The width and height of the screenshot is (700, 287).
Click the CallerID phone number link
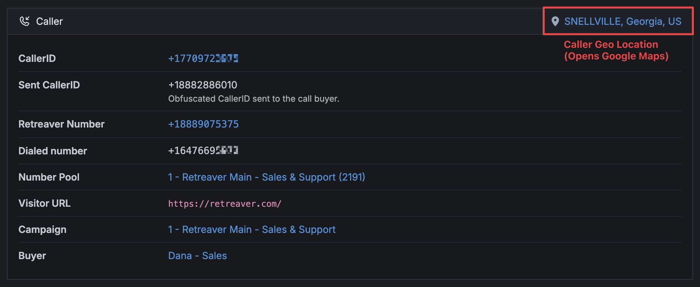click(203, 58)
